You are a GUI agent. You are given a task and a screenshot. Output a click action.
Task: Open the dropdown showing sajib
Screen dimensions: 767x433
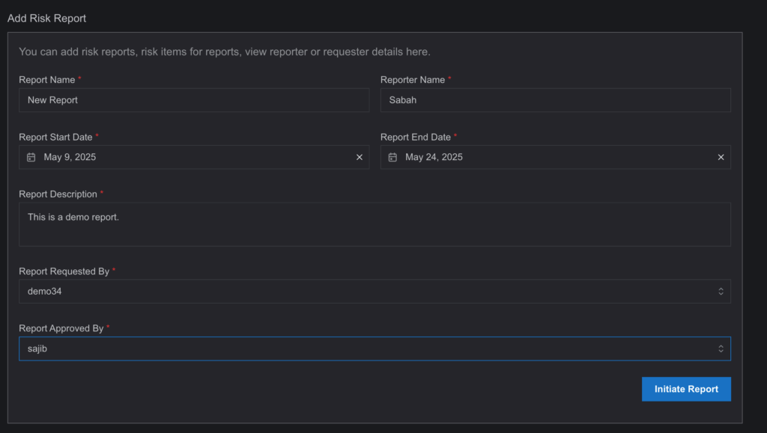[375, 348]
